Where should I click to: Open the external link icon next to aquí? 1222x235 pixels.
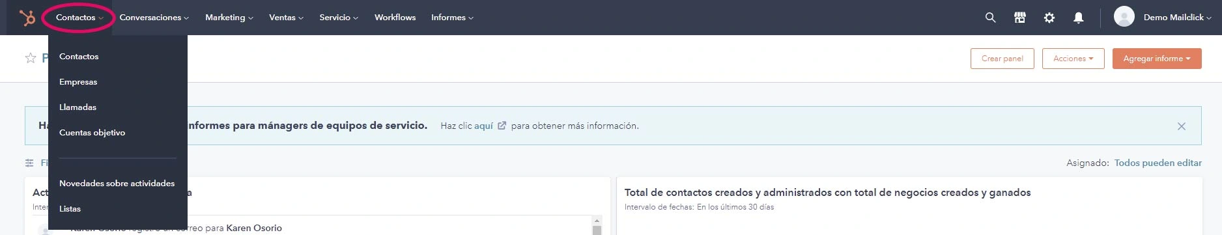pos(502,126)
